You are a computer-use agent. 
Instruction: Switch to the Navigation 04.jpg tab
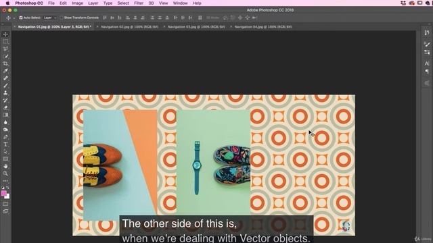(x=263, y=27)
